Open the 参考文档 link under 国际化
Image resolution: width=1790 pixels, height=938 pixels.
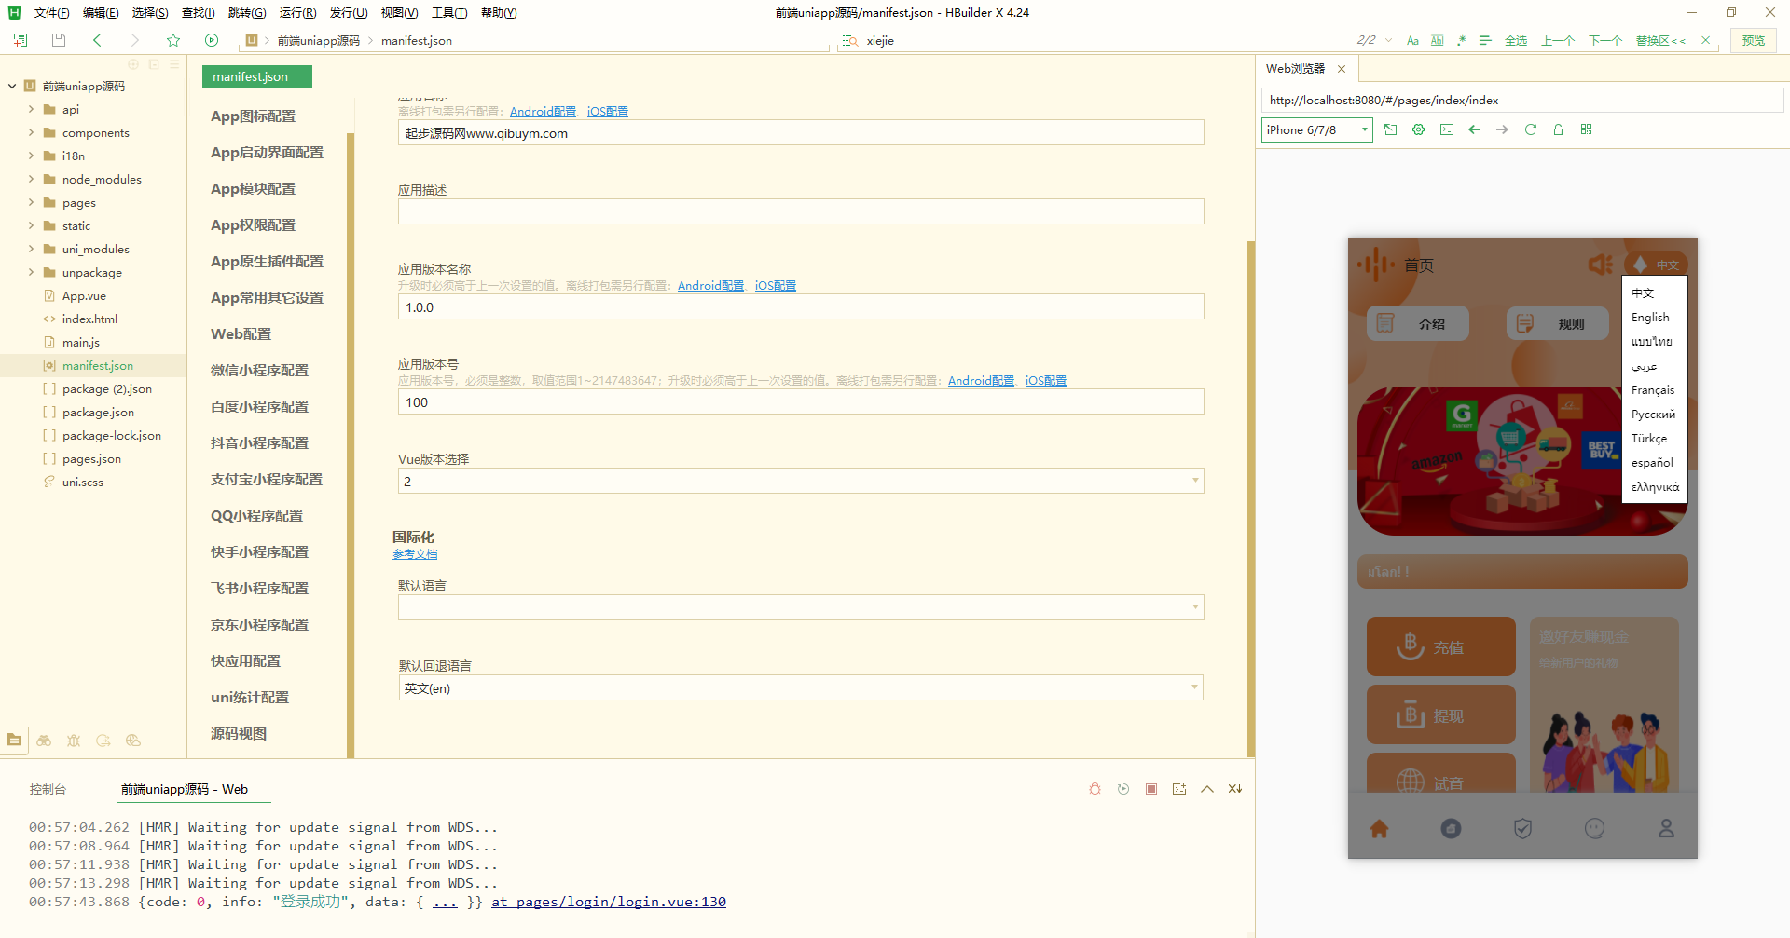click(x=415, y=554)
